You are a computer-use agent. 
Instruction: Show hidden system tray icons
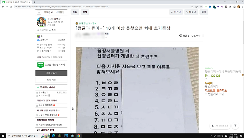pos(211,136)
